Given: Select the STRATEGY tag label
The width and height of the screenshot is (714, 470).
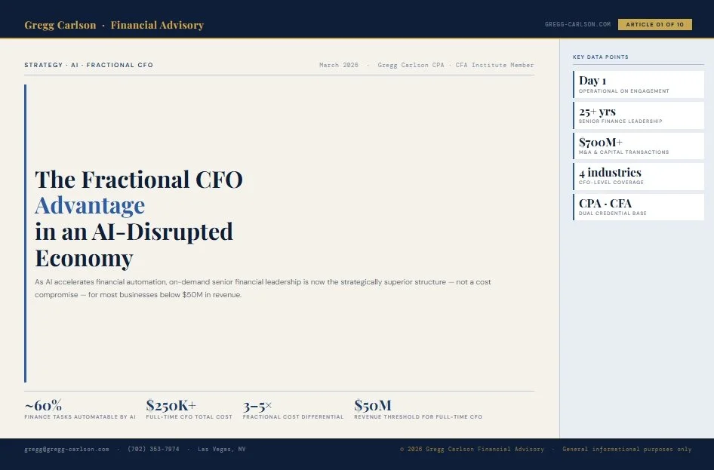Looking at the screenshot, I should (x=43, y=65).
